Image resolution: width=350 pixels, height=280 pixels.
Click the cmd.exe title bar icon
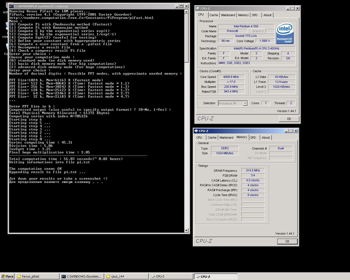[x=11, y=6]
